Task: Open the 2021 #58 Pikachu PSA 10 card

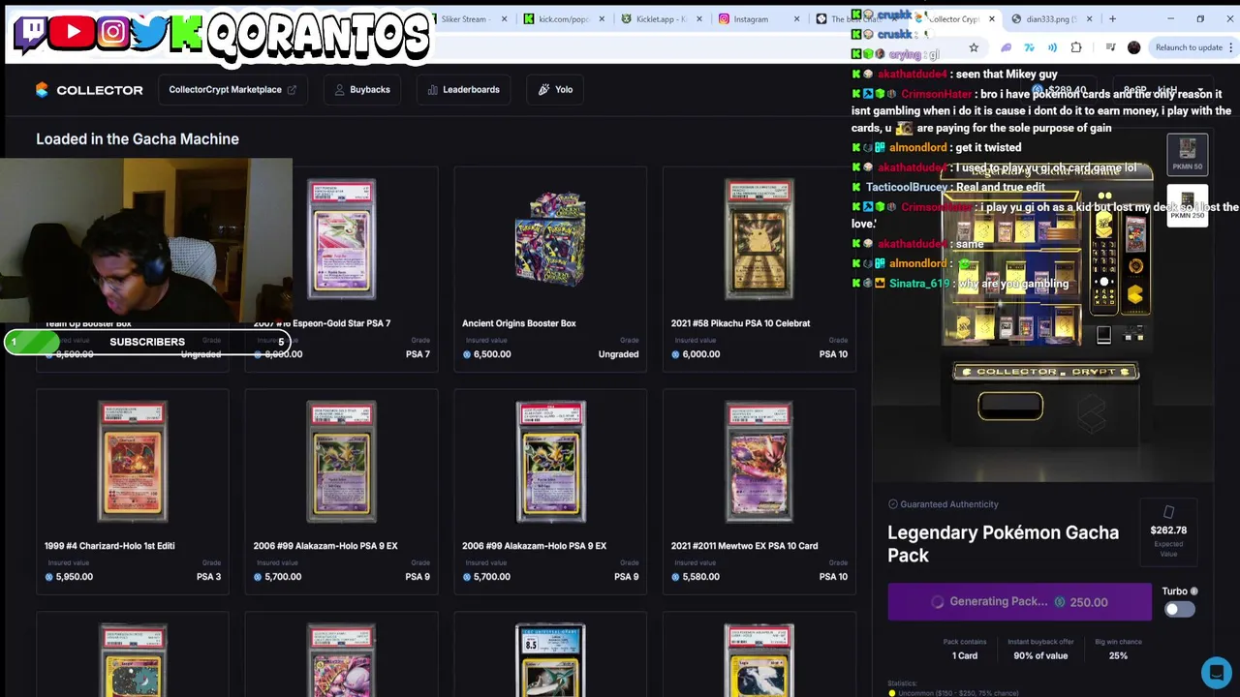Action: click(759, 239)
